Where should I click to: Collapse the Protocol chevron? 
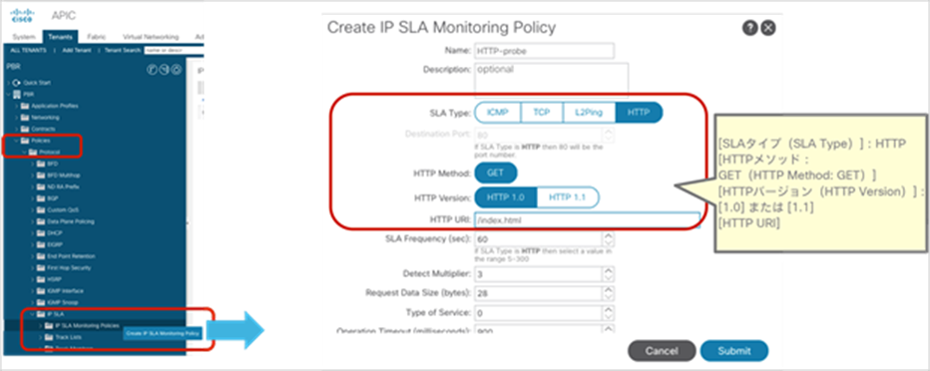(x=24, y=152)
